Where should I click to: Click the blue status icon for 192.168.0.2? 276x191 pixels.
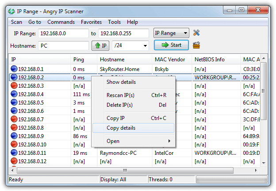(14, 77)
